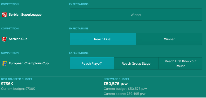
Task: Click the Serbian Cup competition logo
Action: (4, 39)
